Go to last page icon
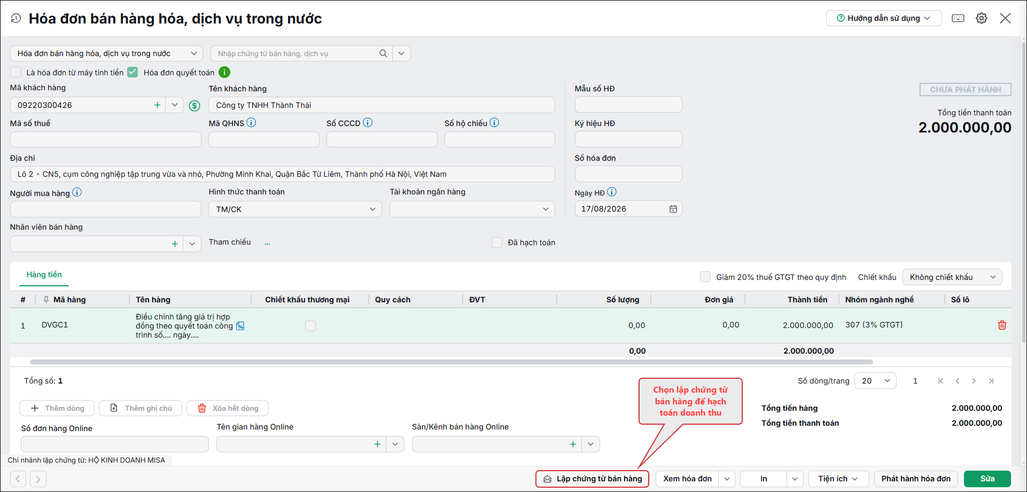The height and width of the screenshot is (492, 1027). click(991, 381)
